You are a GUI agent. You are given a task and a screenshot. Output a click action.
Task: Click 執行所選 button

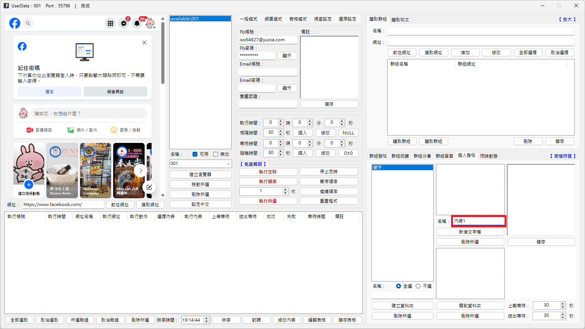pos(268,201)
